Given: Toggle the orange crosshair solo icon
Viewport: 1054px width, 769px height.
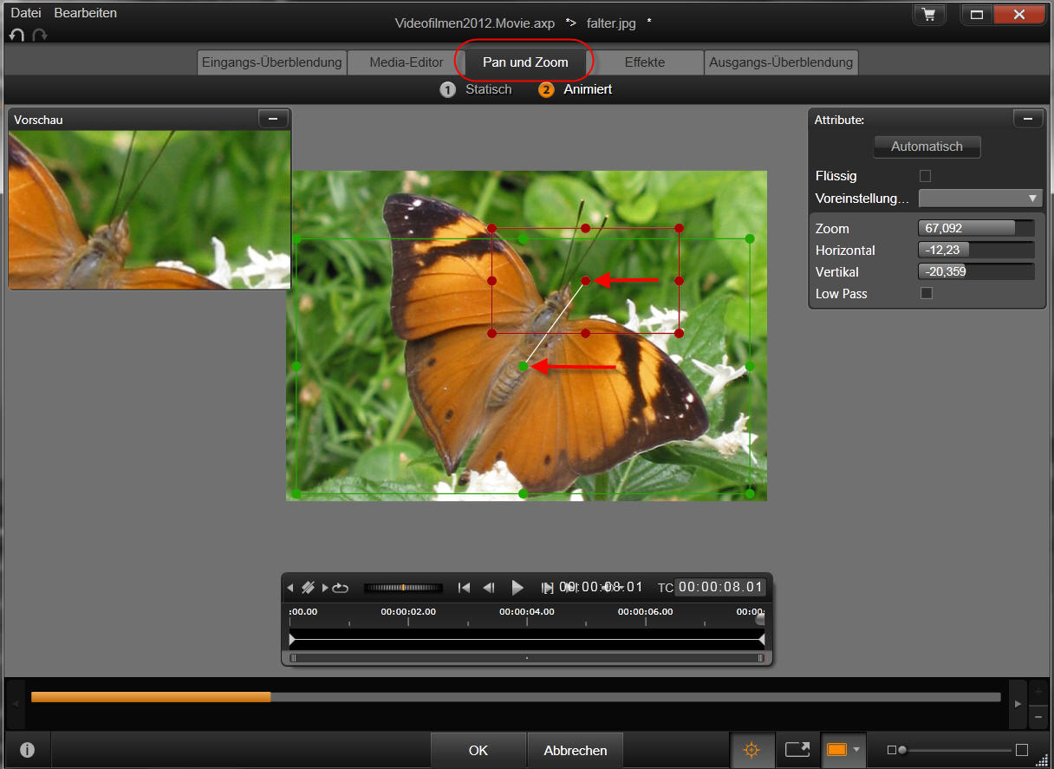Looking at the screenshot, I should (x=751, y=750).
